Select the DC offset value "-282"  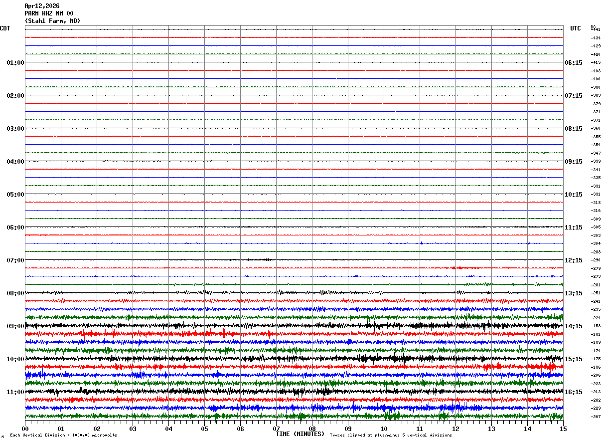[x=596, y=400]
